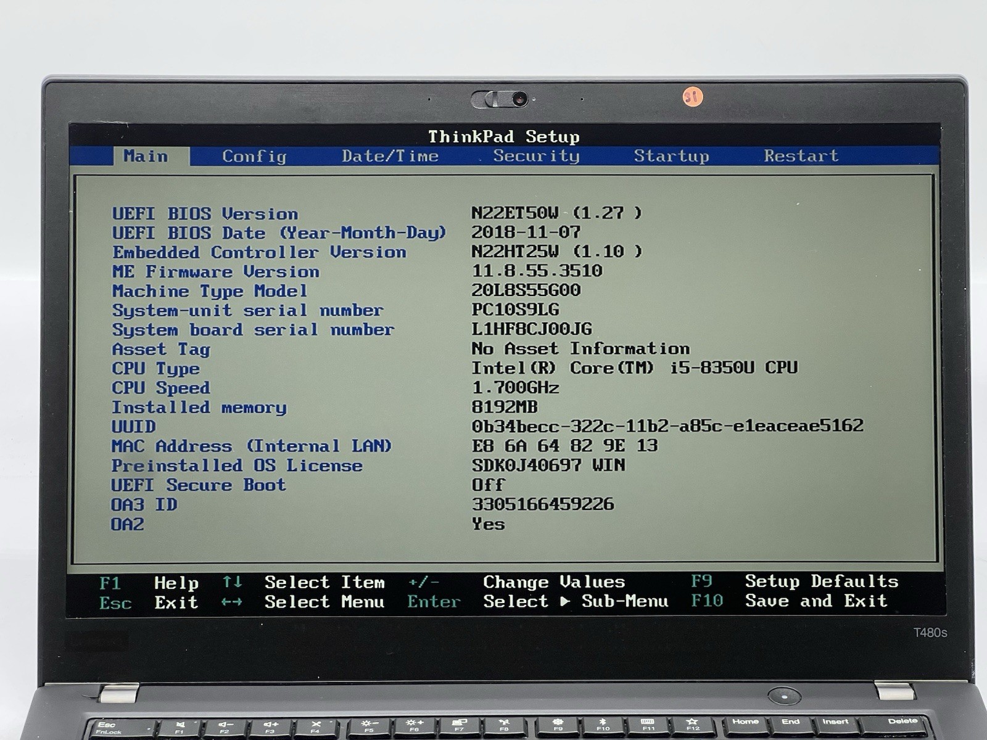Click F9 Setup Defaults hint

795,581
